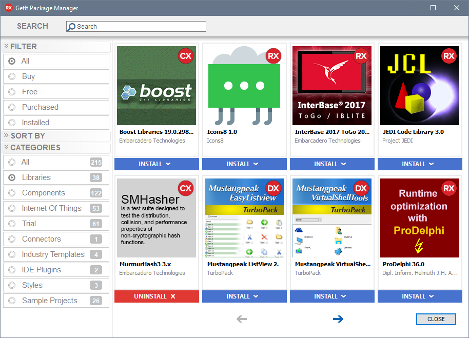Open Install dropdown for Boost Libraries
This screenshot has width=469, height=338.
tap(157, 164)
